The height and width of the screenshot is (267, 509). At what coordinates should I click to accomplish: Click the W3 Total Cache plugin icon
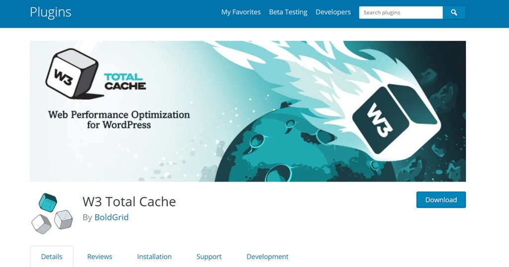[52, 213]
